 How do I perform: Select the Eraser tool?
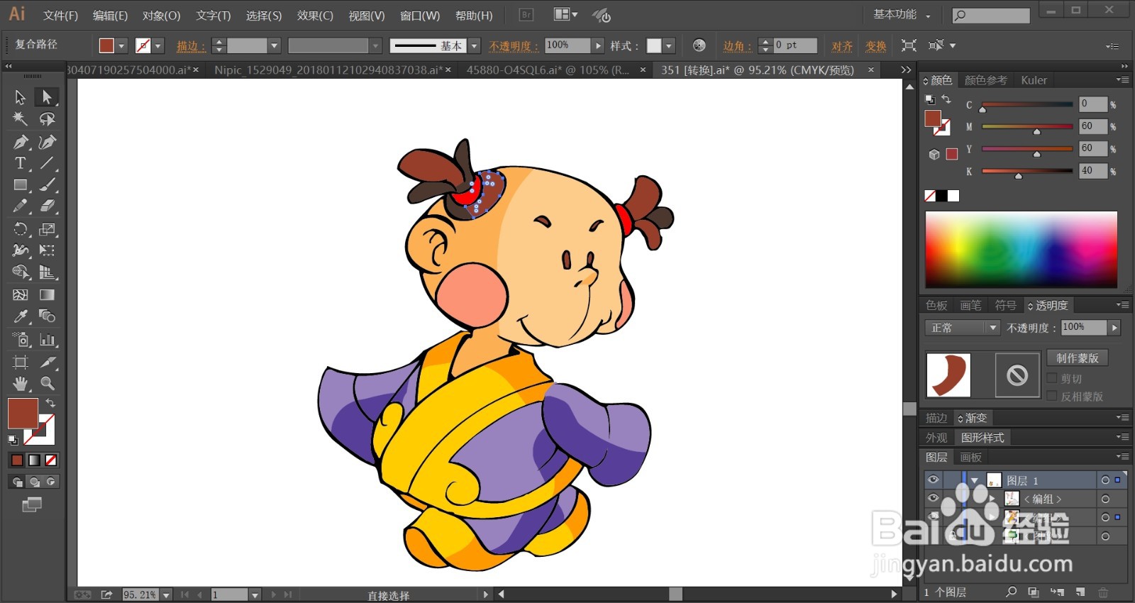[47, 206]
